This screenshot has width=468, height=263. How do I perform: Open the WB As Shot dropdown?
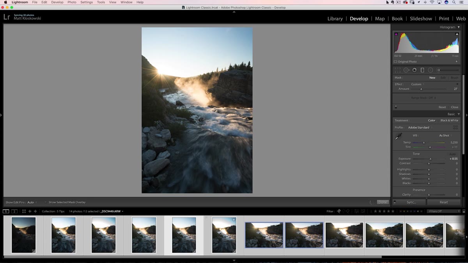click(x=445, y=135)
